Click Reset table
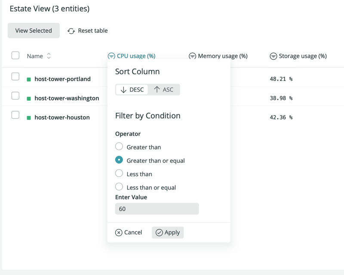This screenshot has height=275, width=344. 88,31
